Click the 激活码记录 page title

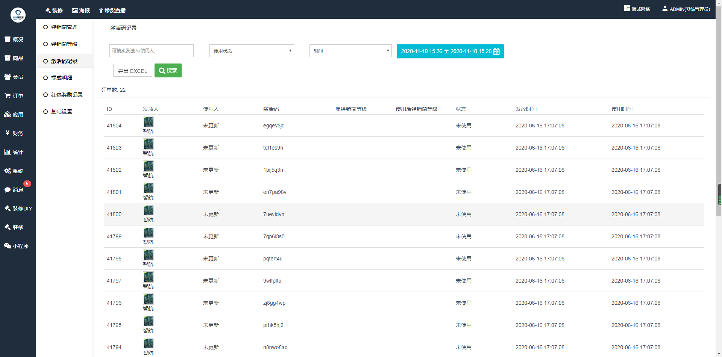(123, 28)
